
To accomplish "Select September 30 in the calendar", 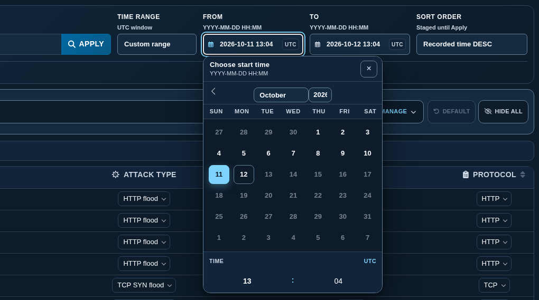I will pyautogui.click(x=293, y=132).
